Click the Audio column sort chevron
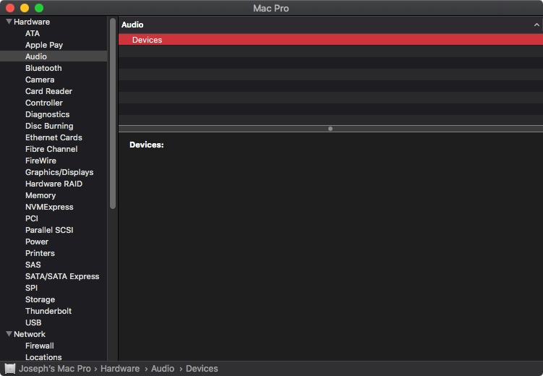 [536, 25]
